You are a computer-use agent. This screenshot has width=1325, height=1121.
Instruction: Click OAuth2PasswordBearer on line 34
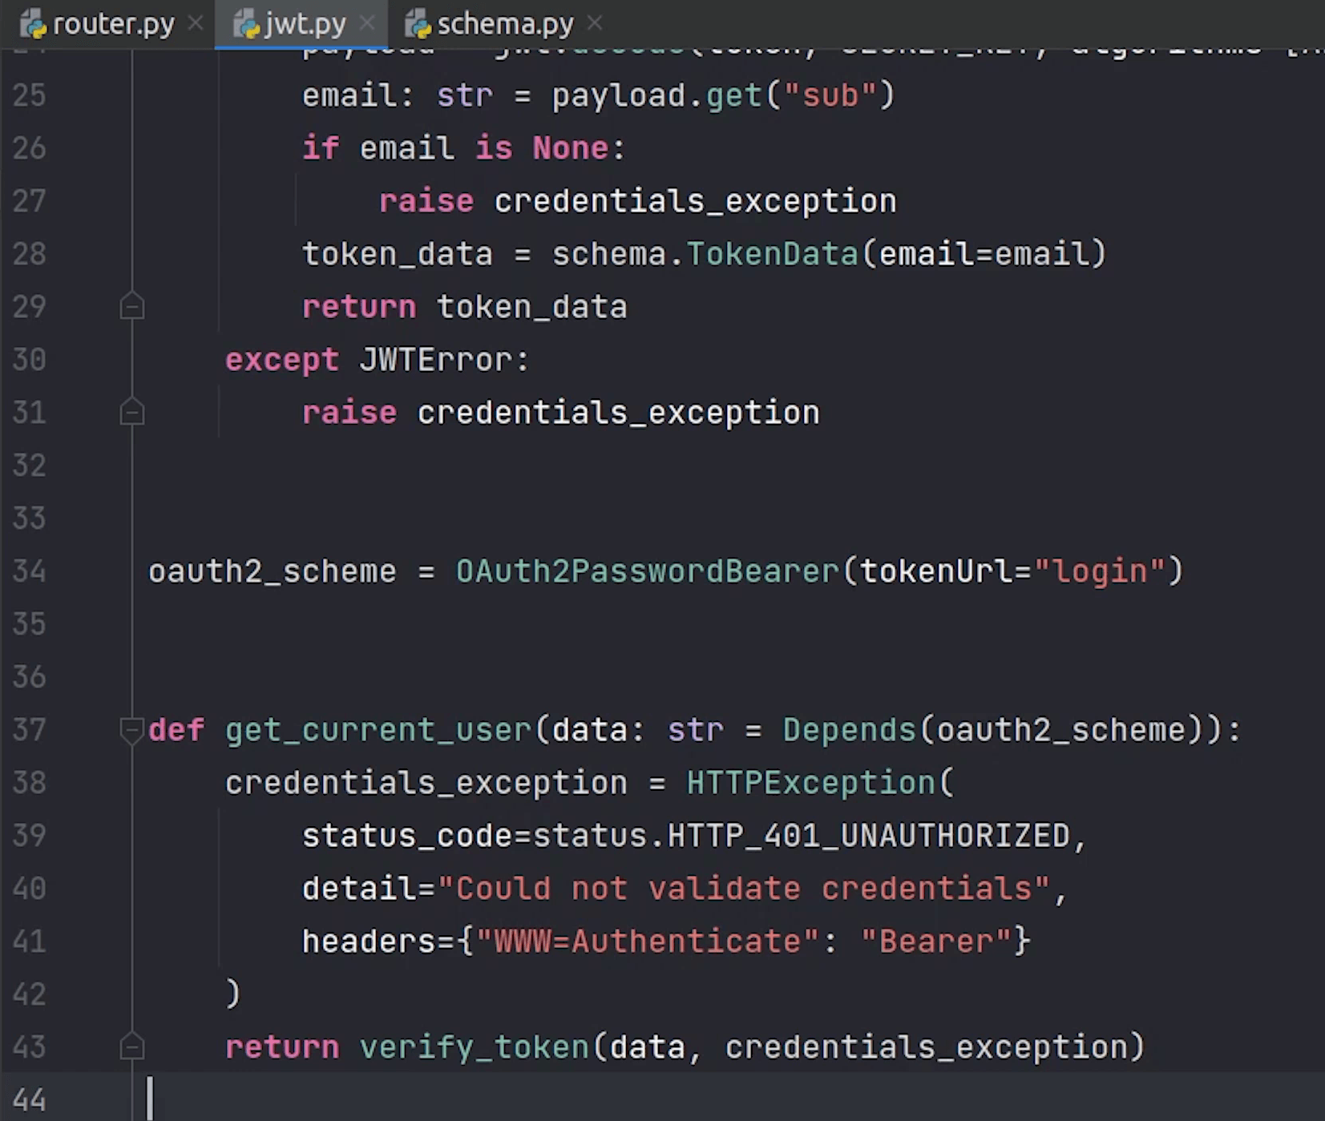pos(648,571)
